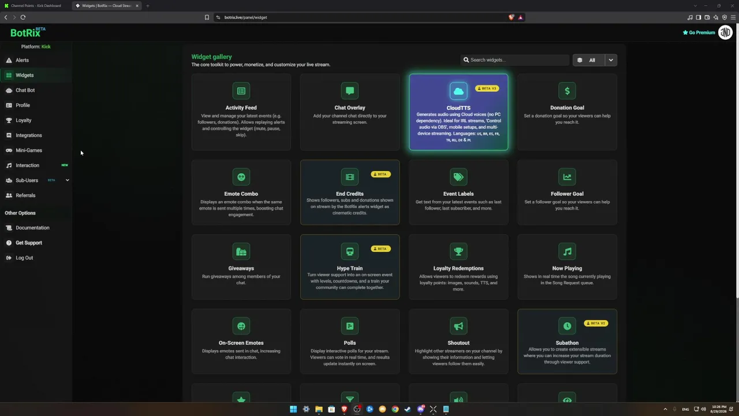Click the End Credits film icon
This screenshot has width=739, height=416.
click(350, 177)
